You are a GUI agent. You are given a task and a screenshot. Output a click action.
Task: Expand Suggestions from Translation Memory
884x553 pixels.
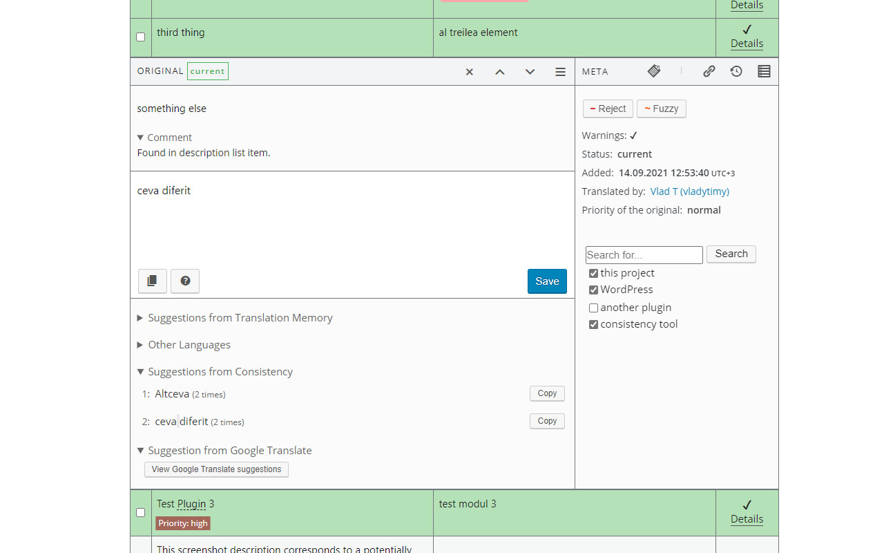235,318
